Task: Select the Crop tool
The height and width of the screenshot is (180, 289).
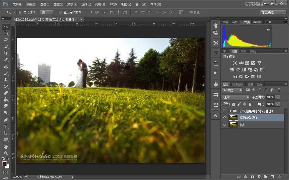Action: [6, 53]
